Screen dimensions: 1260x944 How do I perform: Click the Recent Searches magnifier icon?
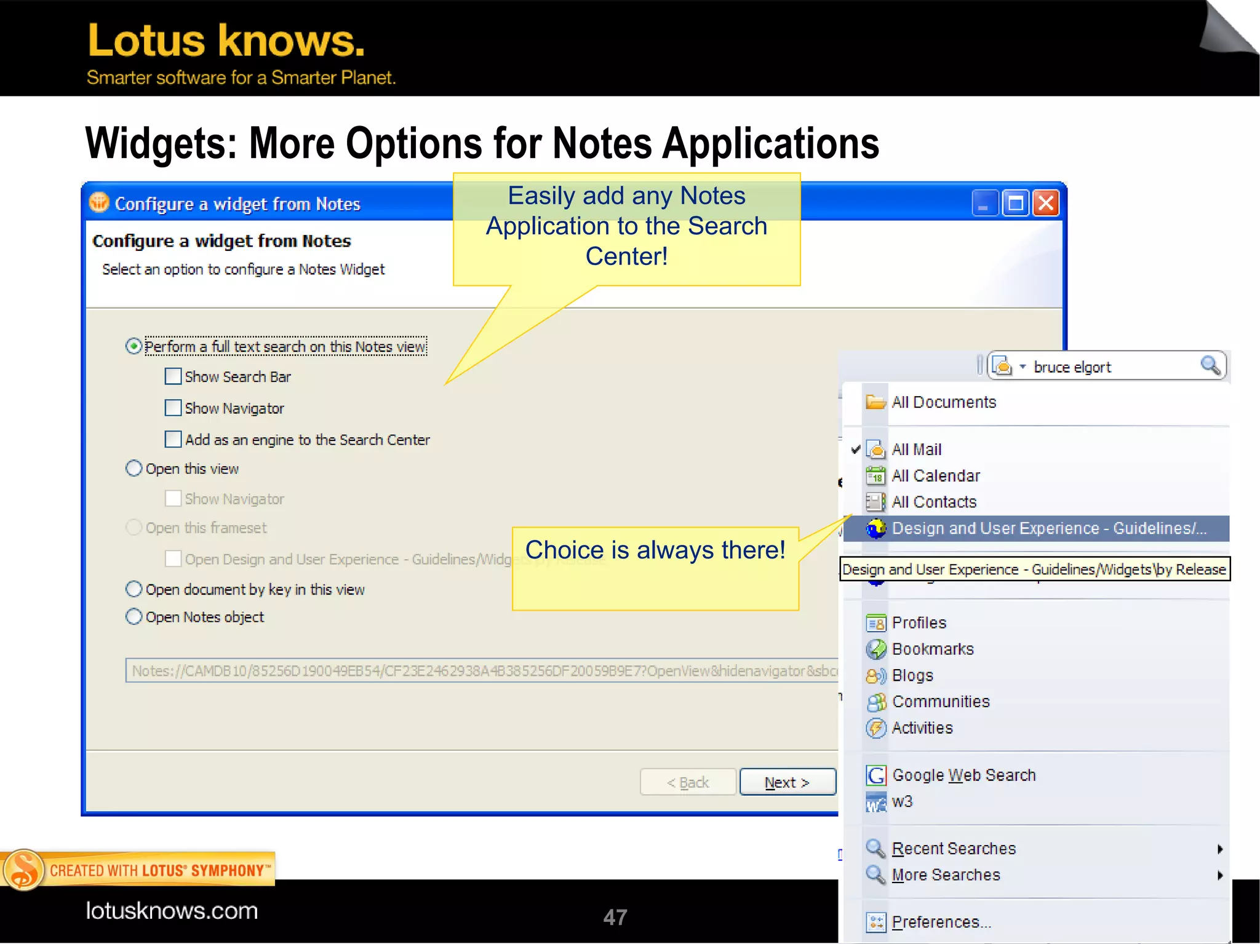tap(875, 849)
